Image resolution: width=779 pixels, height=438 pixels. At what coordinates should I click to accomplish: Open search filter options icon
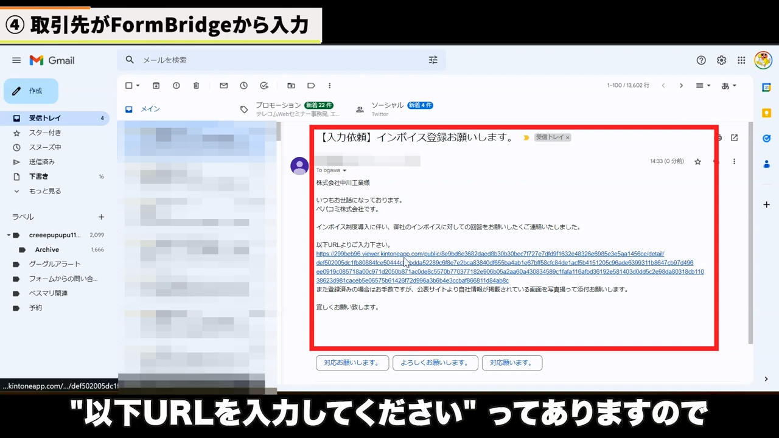(x=433, y=60)
